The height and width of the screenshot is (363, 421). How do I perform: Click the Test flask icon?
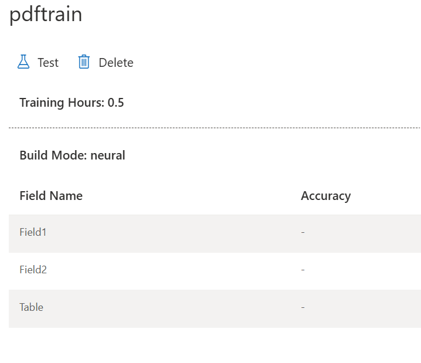pyautogui.click(x=23, y=62)
